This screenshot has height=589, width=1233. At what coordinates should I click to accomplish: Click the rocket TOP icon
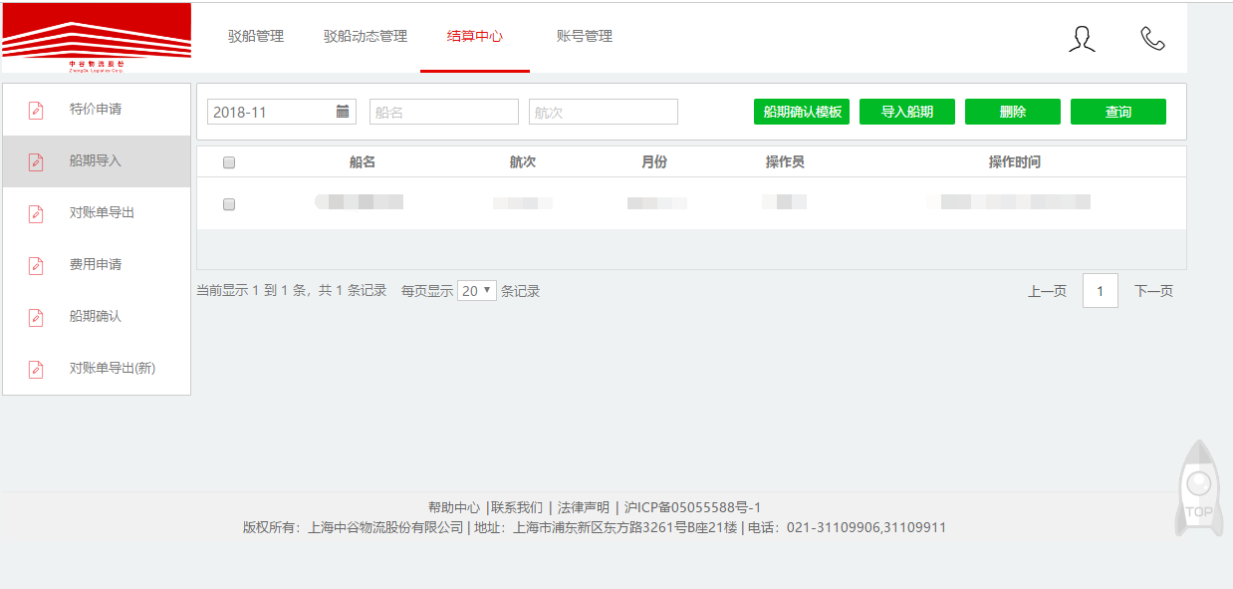tap(1198, 488)
